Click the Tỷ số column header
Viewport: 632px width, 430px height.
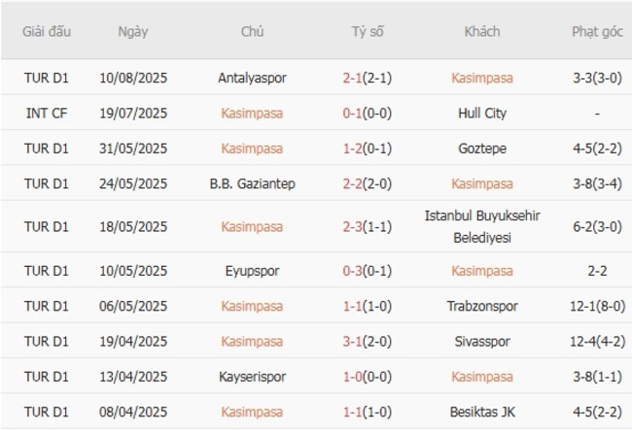pyautogui.click(x=367, y=31)
